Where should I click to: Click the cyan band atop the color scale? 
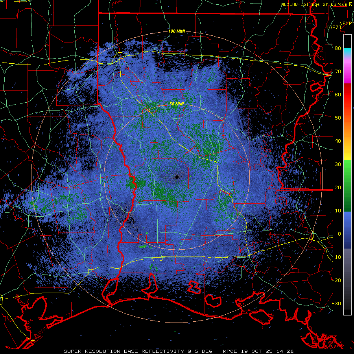click(x=347, y=52)
